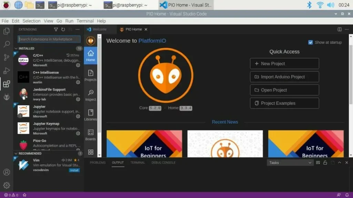Open feedback icon in status bar
353x198 pixels.
pos(339,195)
